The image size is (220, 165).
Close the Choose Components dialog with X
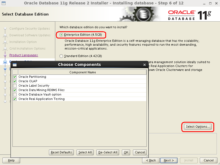145,65
